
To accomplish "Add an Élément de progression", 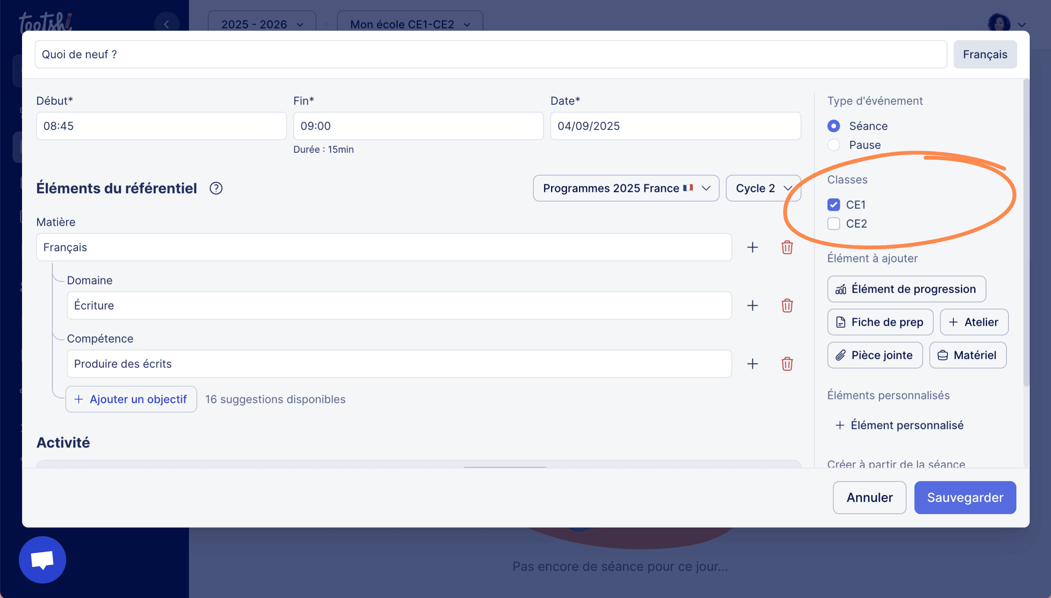I will 906,289.
